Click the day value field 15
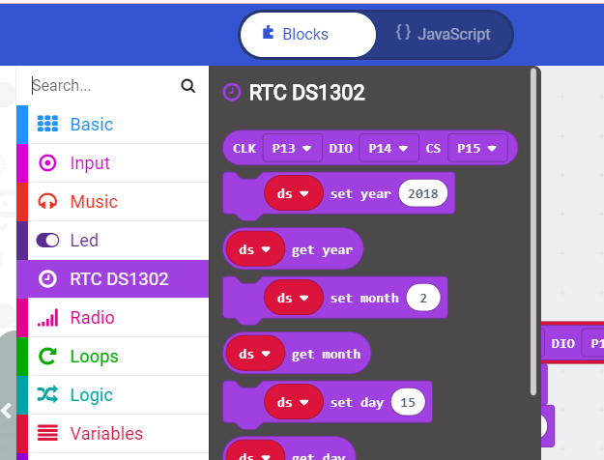604x460 pixels. (408, 402)
